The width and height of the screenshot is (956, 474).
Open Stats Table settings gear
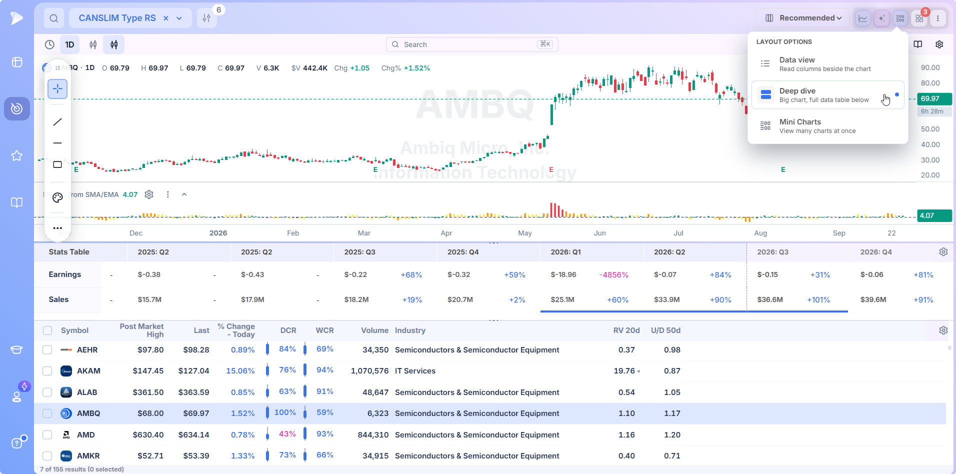point(943,252)
